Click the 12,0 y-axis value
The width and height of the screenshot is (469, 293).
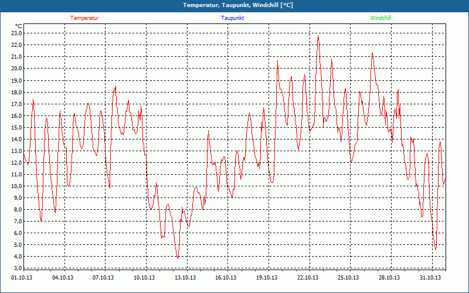coord(17,163)
